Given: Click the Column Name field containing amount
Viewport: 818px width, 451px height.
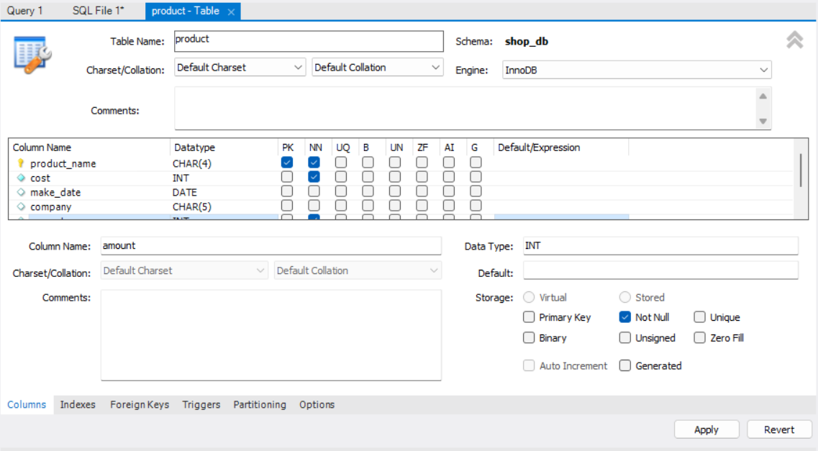Looking at the screenshot, I should click(x=271, y=245).
